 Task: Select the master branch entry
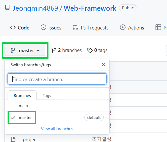pyautogui.click(x=57, y=118)
